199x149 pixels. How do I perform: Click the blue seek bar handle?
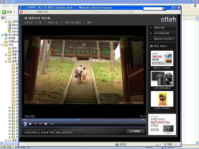[79, 120]
